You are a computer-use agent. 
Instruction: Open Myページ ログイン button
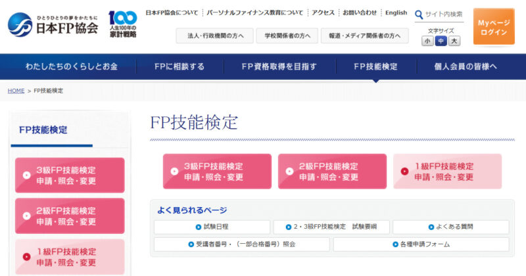[494, 26]
